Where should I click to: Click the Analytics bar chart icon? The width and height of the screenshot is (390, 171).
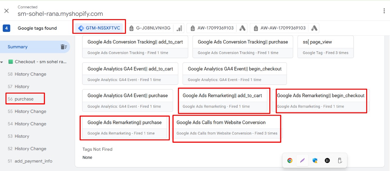click(x=179, y=28)
